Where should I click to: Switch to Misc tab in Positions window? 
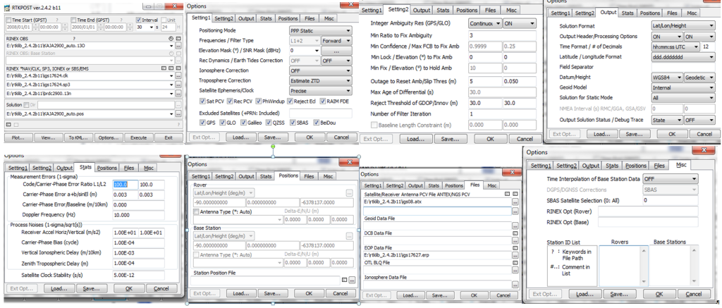328,176
